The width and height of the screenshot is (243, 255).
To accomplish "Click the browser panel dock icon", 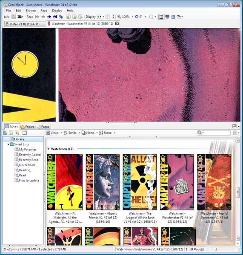I will coord(234,126).
